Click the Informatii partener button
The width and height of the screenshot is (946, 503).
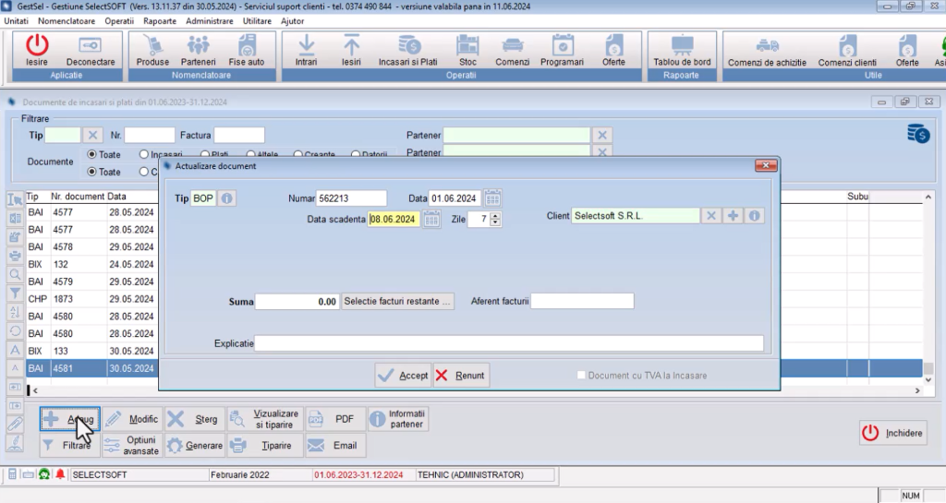(398, 419)
